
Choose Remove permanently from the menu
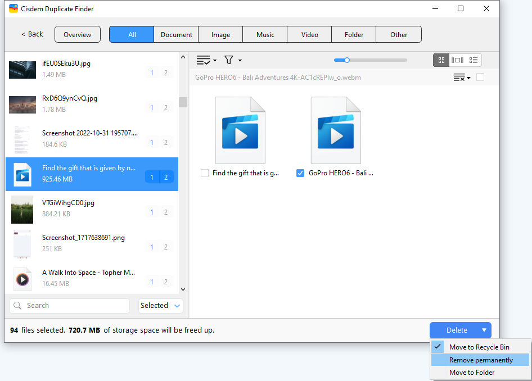tap(481, 360)
